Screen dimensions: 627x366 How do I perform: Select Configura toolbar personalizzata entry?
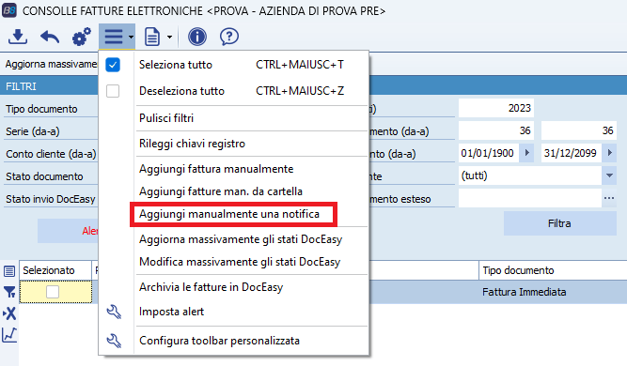point(219,341)
